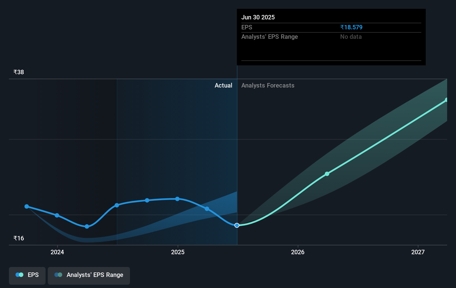Click the forecast data point near 2026
Viewport: 456px width, 288px height.
(x=327, y=174)
